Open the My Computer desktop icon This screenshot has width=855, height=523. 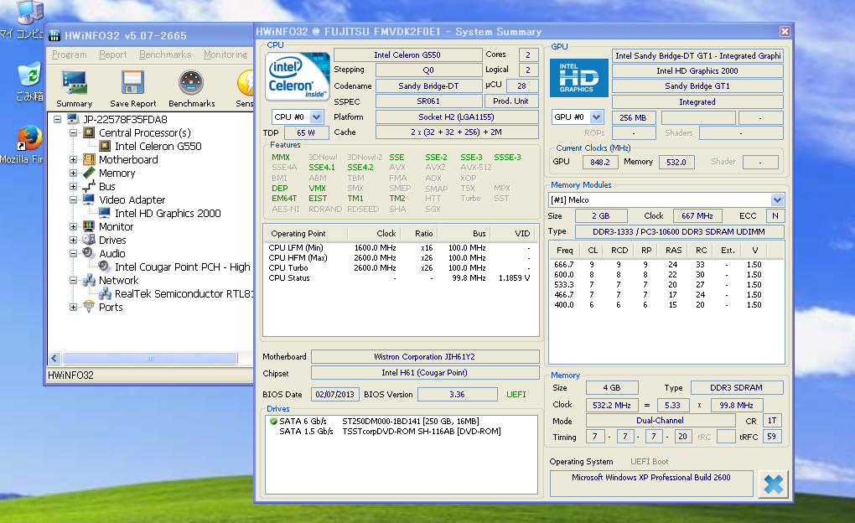tap(29, 12)
